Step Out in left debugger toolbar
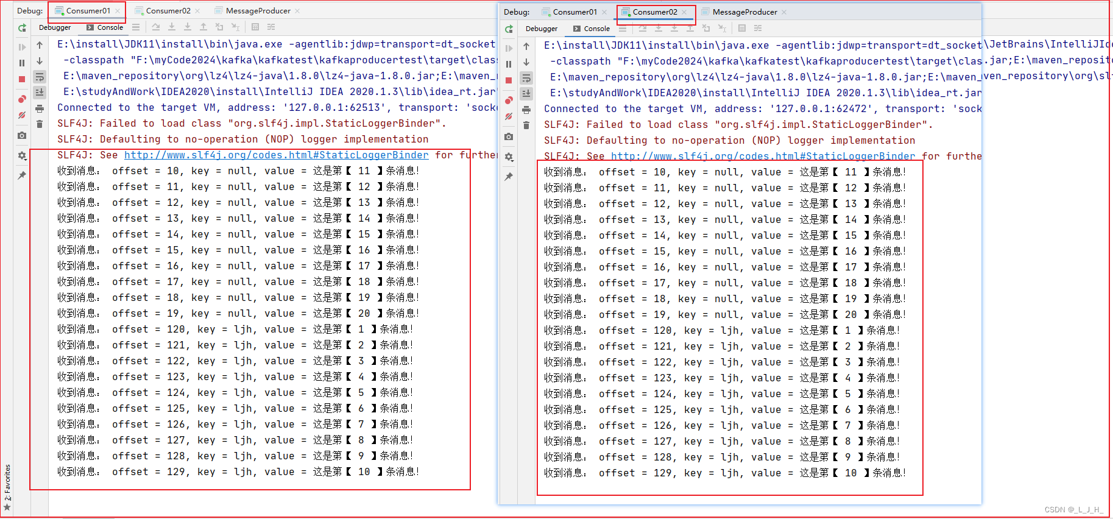Image resolution: width=1113 pixels, height=519 pixels. tap(203, 27)
